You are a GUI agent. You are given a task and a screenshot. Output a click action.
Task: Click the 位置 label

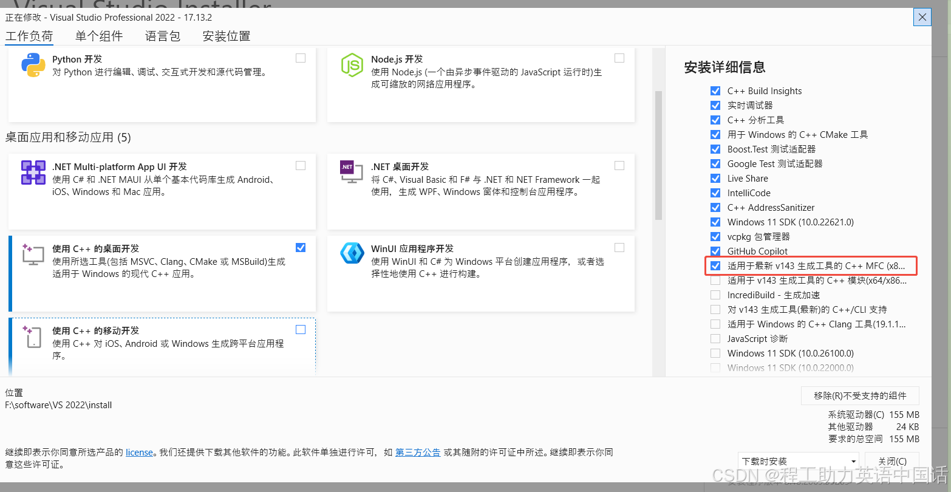point(14,392)
